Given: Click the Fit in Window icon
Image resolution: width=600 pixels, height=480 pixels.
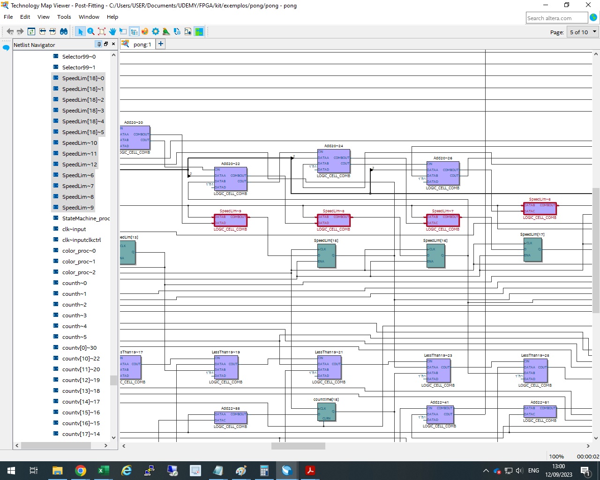Looking at the screenshot, I should 102,31.
